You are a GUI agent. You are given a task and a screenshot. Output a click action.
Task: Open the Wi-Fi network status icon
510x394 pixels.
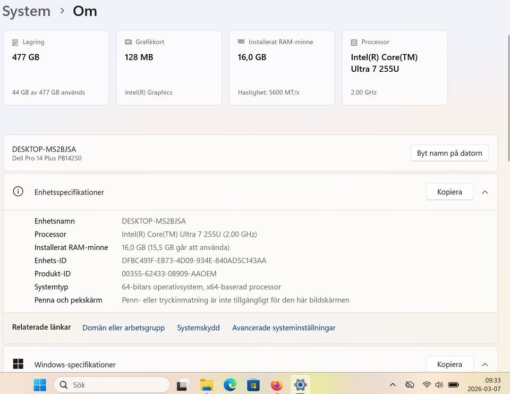[x=427, y=384]
